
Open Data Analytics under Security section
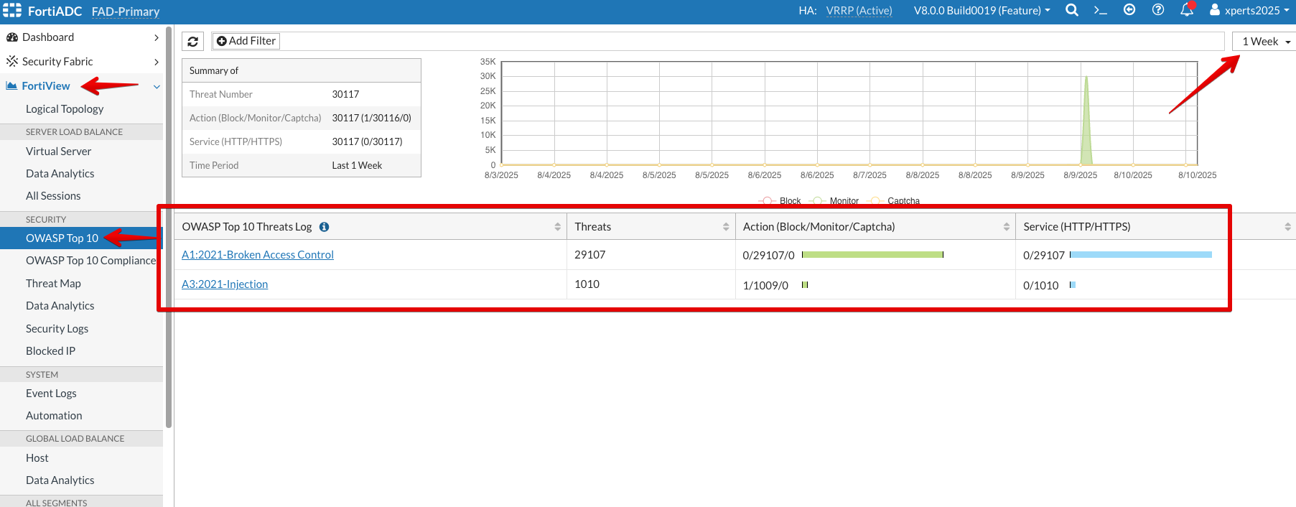click(60, 306)
